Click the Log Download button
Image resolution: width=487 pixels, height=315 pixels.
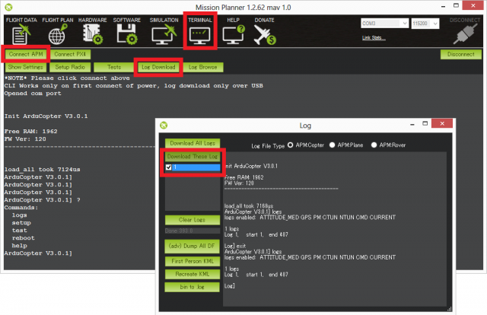click(158, 67)
